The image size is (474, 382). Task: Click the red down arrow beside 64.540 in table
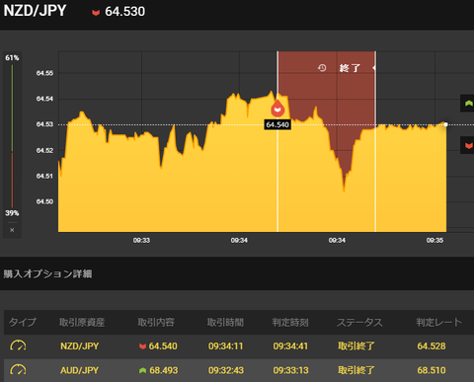pos(142,346)
